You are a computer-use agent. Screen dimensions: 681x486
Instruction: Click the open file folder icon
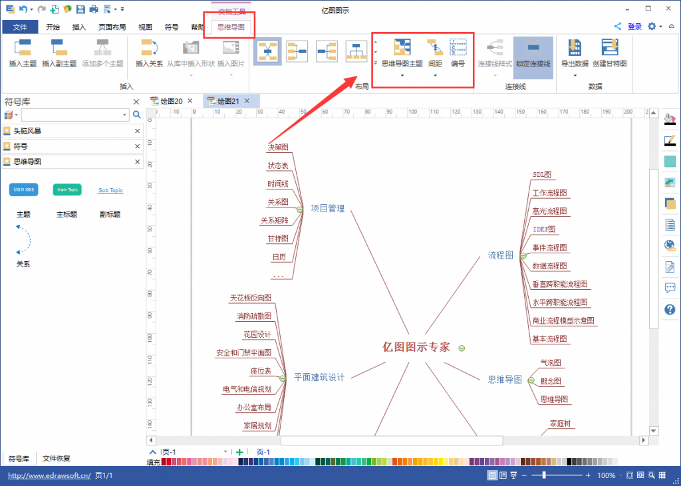[x=67, y=9]
